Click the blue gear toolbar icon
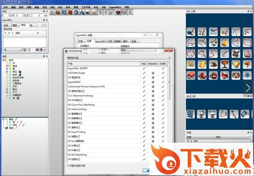Image resolution: width=254 pixels, height=176 pixels. coord(76,12)
